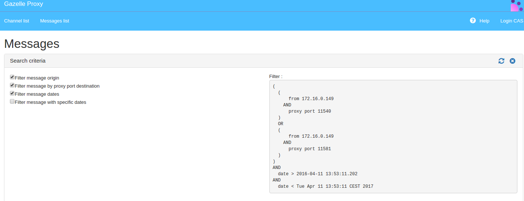524x201 pixels.
Task: Click 'date < Tue Apr 11' filter line
Action: tap(325, 186)
